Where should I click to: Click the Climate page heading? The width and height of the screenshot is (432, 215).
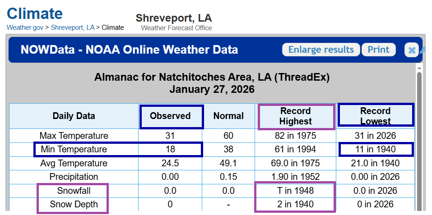[x=35, y=13]
